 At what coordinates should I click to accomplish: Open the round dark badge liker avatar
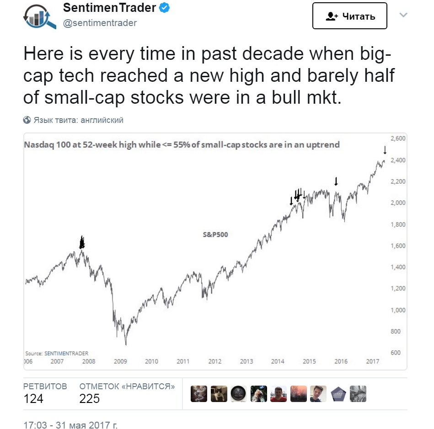pyautogui.click(x=239, y=394)
